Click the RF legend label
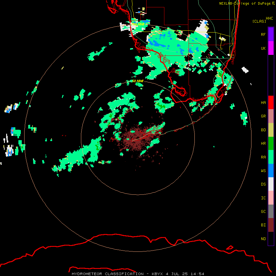276x276 pixels. pyautogui.click(x=263, y=34)
